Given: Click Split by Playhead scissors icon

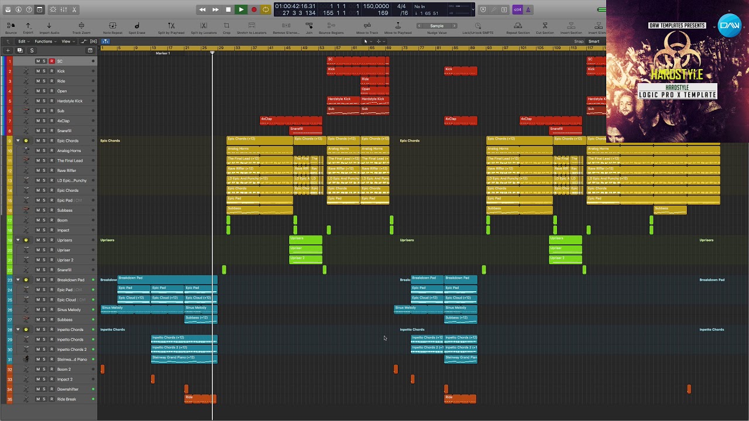Looking at the screenshot, I should tap(171, 26).
